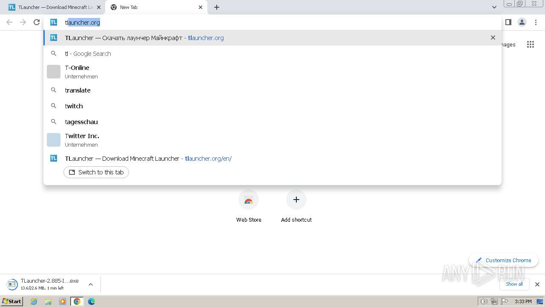Select the translate search suggestion
This screenshot has width=545, height=307.
point(272,90)
